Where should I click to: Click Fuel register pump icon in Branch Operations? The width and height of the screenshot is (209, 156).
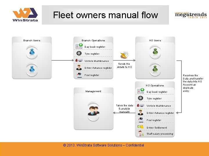(x=79, y=75)
